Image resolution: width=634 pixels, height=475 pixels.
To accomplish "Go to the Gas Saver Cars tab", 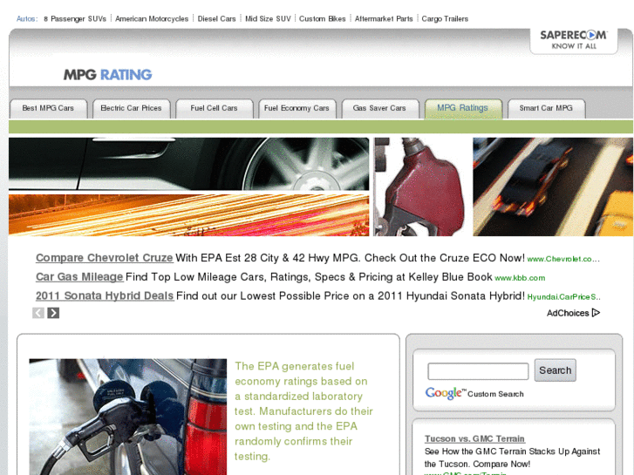I will click(x=379, y=108).
